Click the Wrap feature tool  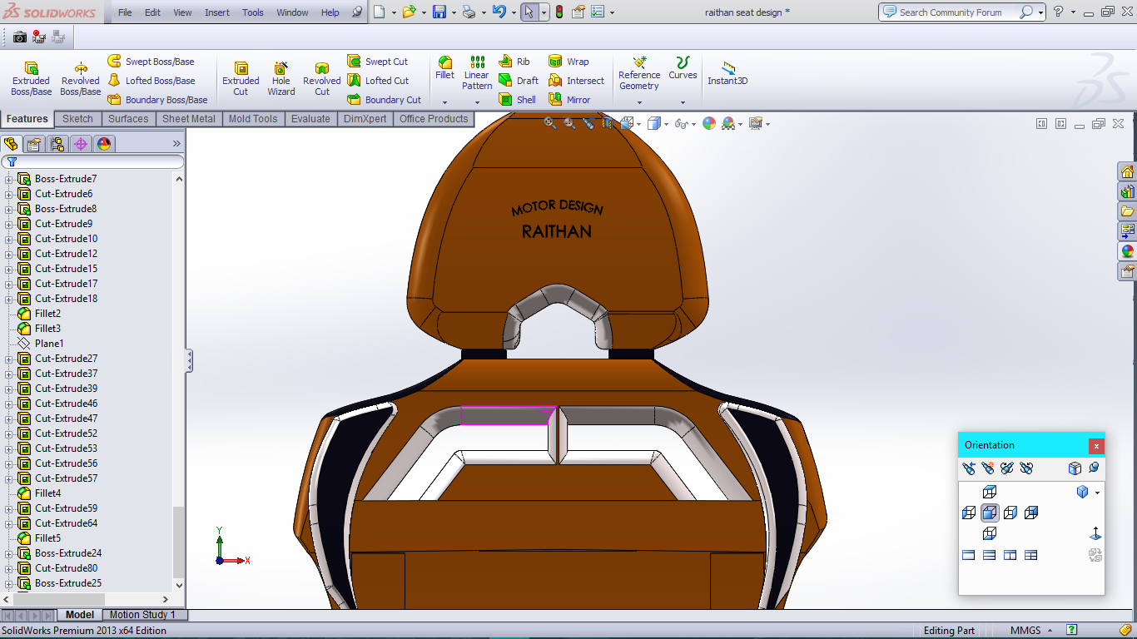pos(568,62)
